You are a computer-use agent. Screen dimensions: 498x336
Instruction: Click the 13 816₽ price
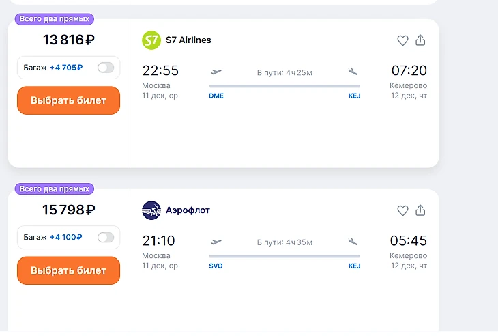coord(68,40)
